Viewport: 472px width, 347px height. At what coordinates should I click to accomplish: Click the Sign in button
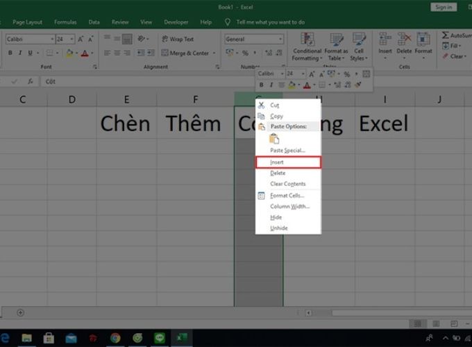pos(444,7)
